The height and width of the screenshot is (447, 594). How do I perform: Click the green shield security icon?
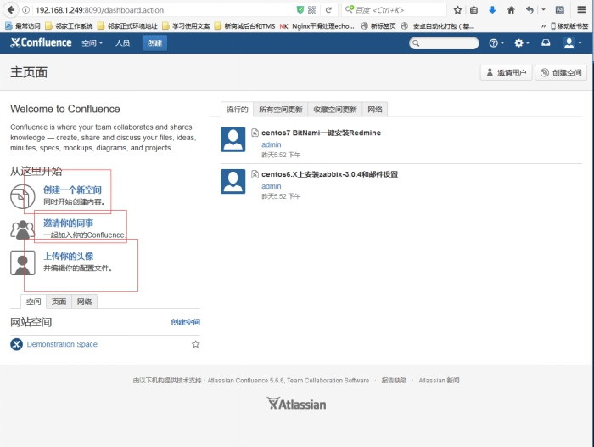[x=300, y=10]
